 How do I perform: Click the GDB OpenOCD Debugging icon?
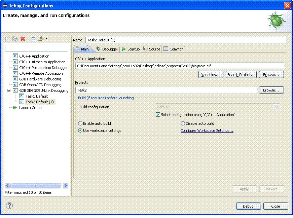(15, 85)
